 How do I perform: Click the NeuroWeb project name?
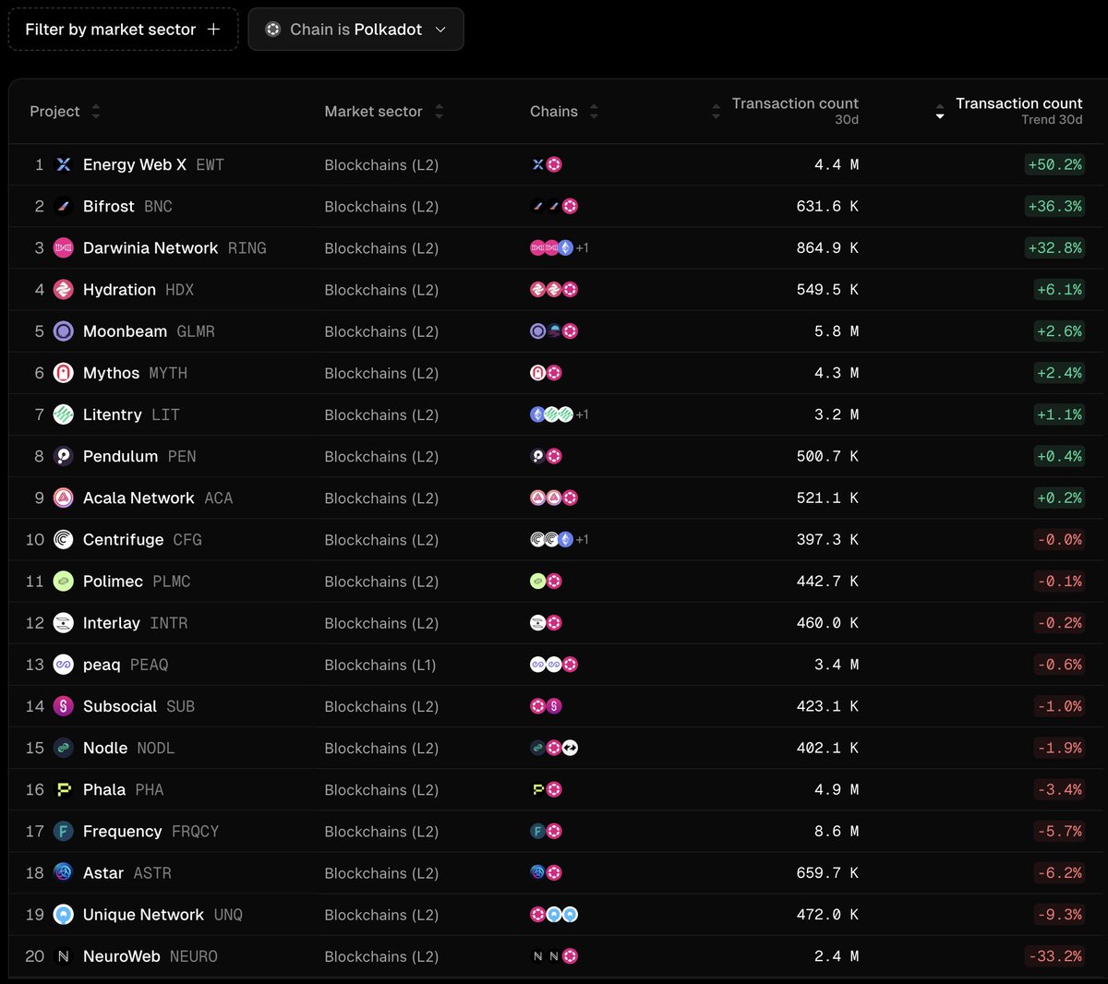[122, 956]
